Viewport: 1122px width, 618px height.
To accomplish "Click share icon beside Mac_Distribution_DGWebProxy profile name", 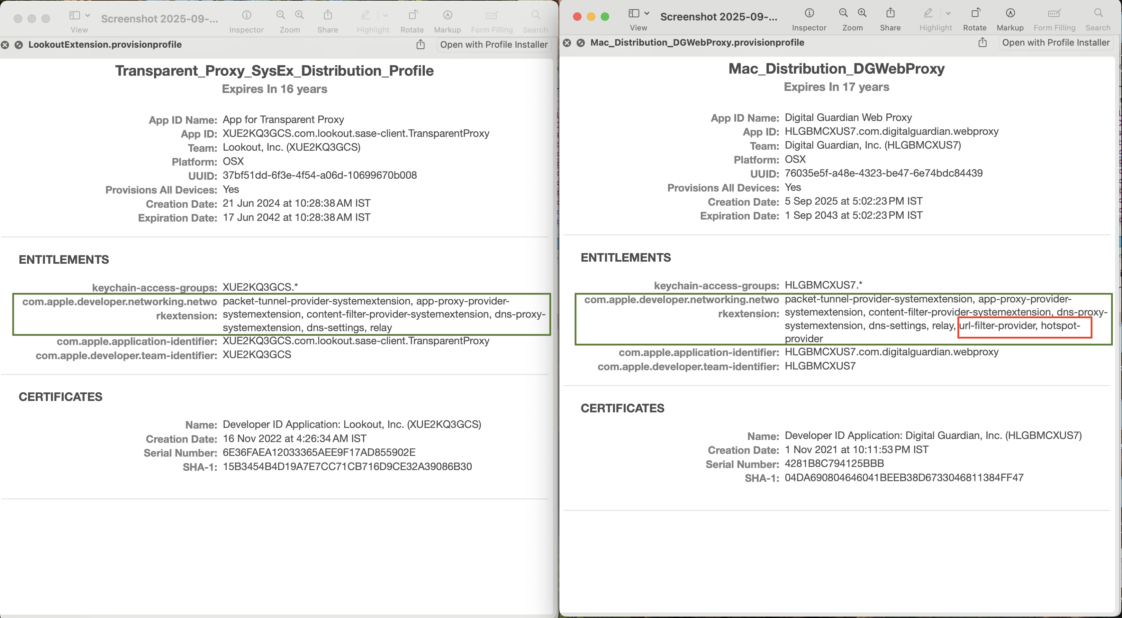I will [x=983, y=42].
